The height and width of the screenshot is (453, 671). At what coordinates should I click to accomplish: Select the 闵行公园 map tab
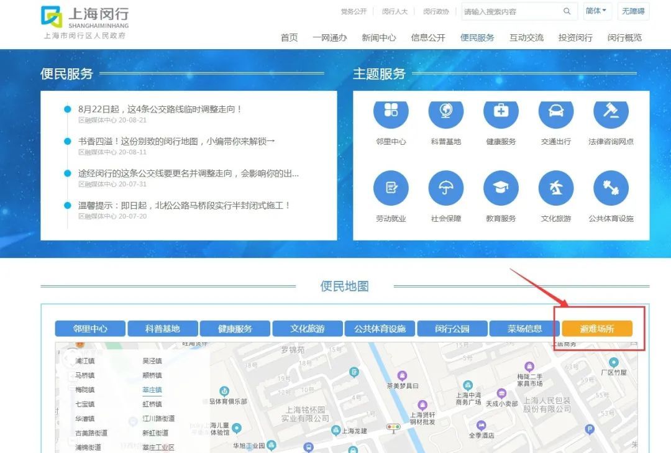452,329
